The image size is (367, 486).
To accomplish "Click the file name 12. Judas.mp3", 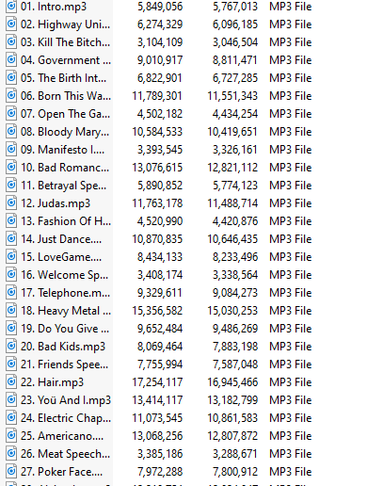I will coord(56,203).
